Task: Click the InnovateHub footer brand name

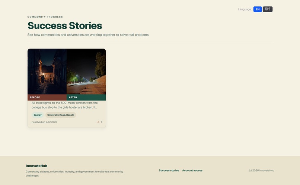Action: pos(36,166)
